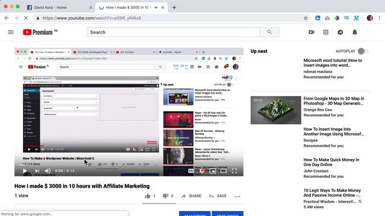The image size is (385, 216).
Task: Click the IQ extension icon
Action: [x=346, y=18]
